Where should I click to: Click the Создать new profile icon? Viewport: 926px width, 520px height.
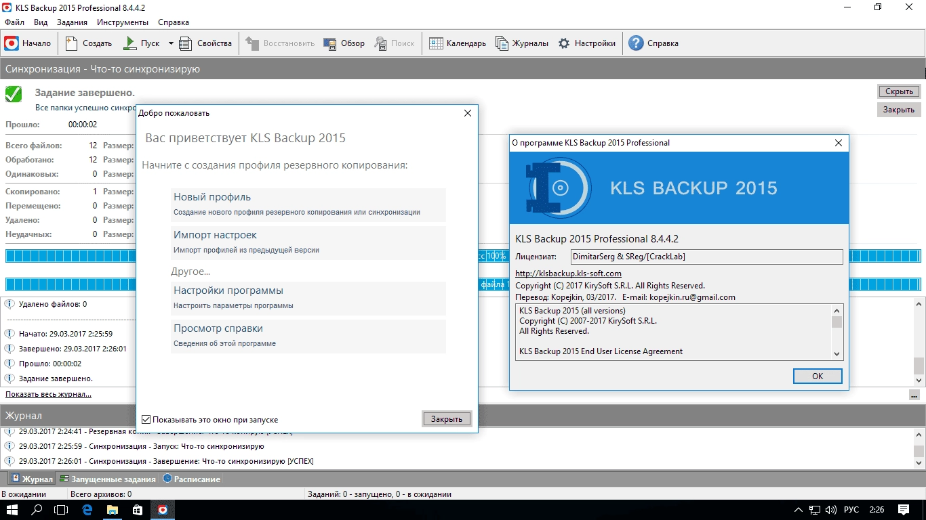point(72,43)
